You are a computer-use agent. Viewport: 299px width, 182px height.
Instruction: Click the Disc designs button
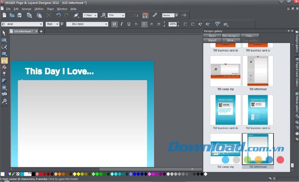[231, 36]
